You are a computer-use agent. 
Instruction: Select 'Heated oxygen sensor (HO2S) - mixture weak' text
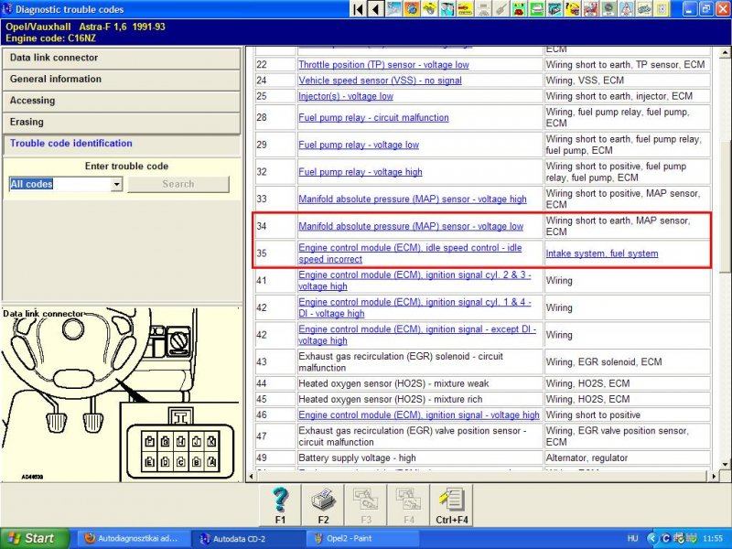tap(393, 383)
